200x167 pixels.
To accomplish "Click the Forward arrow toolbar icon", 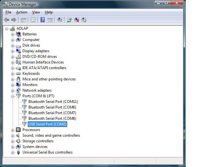I will pyautogui.click(x=14, y=20).
